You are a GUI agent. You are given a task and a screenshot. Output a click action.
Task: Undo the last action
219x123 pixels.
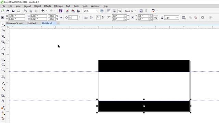43,11
